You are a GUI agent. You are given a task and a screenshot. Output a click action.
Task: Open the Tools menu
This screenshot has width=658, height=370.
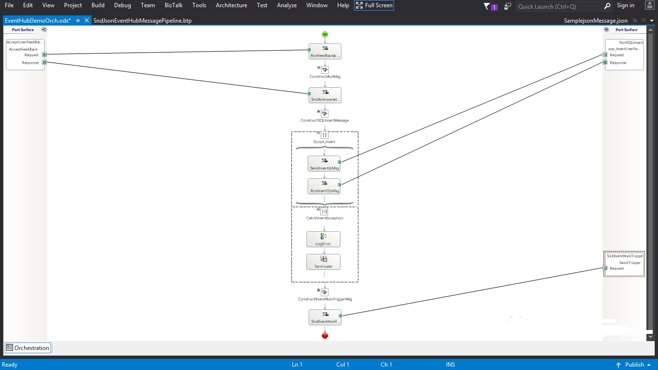tap(199, 5)
